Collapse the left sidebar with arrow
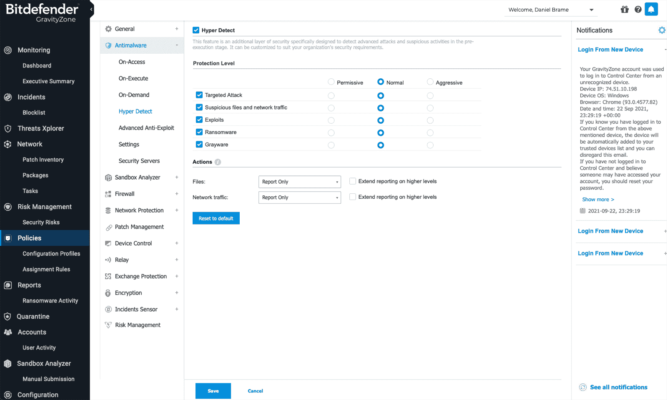The image size is (667, 400). pyautogui.click(x=91, y=9)
